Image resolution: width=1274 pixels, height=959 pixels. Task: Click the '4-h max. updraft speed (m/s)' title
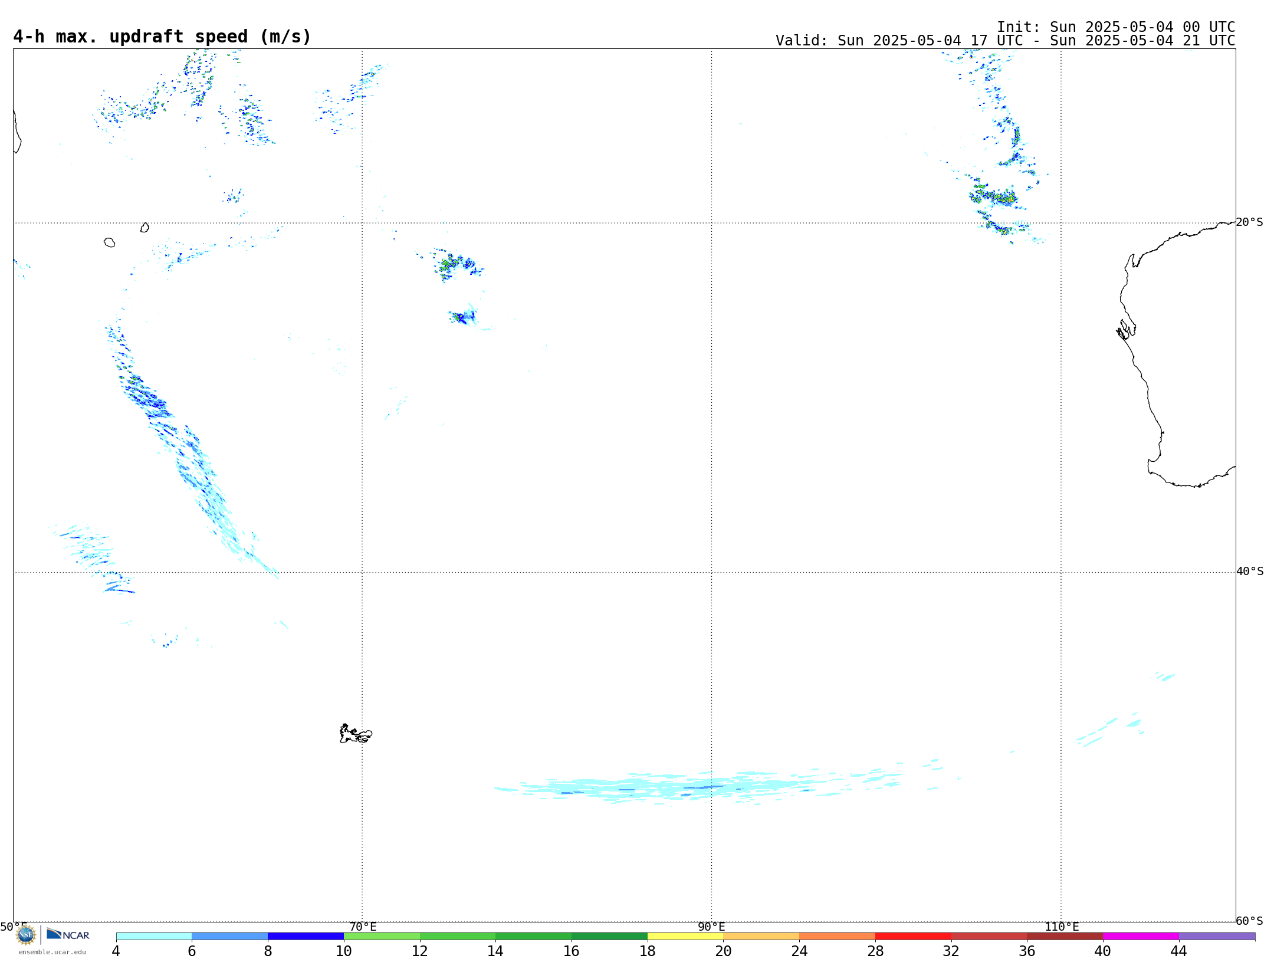tap(162, 37)
